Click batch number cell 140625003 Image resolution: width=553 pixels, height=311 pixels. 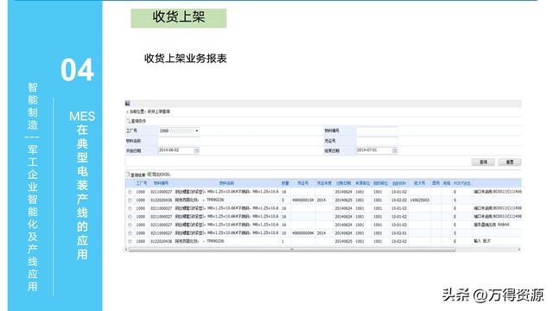click(419, 200)
